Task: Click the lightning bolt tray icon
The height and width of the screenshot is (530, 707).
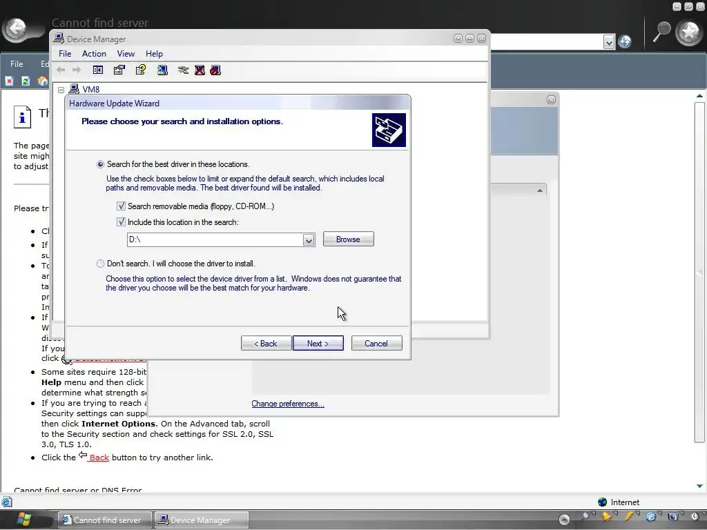Action: pyautogui.click(x=628, y=516)
